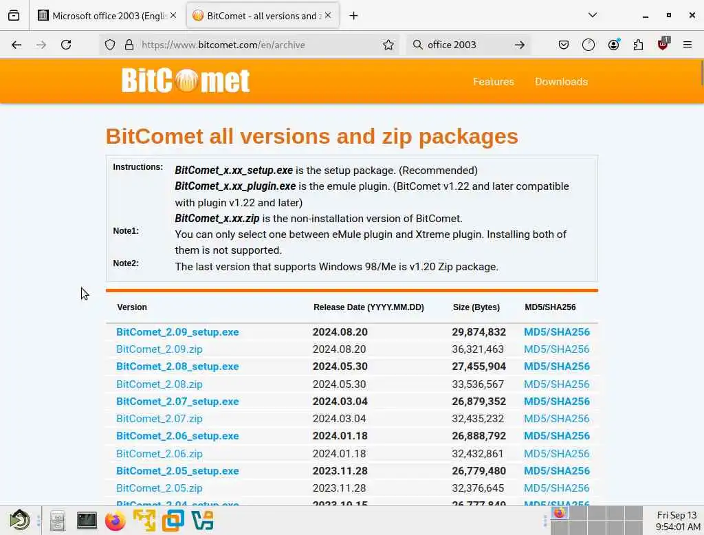Launch Firefox from taskbar

click(115, 521)
